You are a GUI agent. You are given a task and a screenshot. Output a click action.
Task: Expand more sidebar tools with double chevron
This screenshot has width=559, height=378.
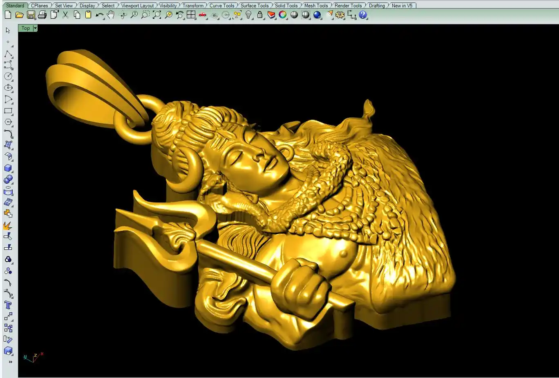coord(10,362)
